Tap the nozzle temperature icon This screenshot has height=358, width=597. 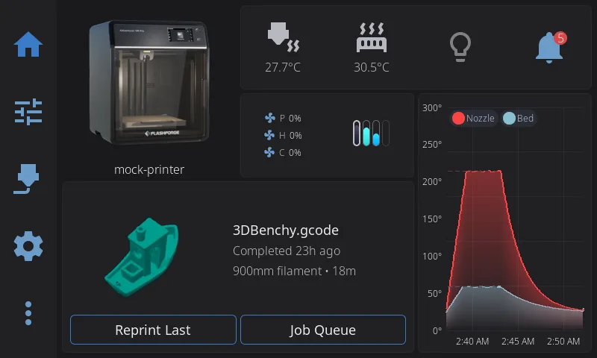point(284,37)
